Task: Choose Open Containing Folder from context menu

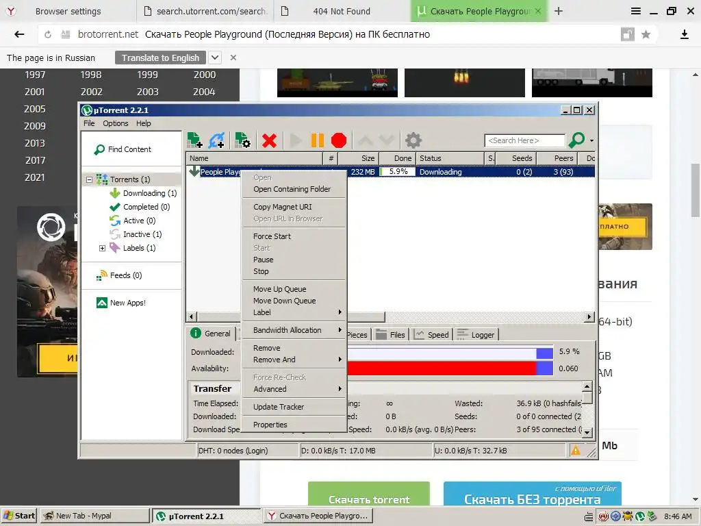Action: coord(294,189)
